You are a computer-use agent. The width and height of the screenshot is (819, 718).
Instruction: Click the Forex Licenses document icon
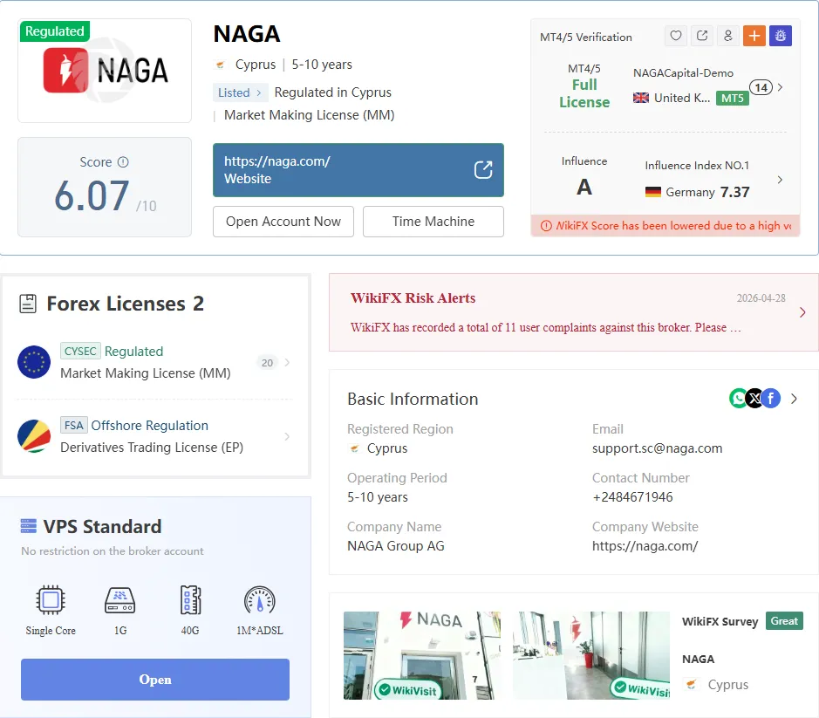click(x=28, y=304)
